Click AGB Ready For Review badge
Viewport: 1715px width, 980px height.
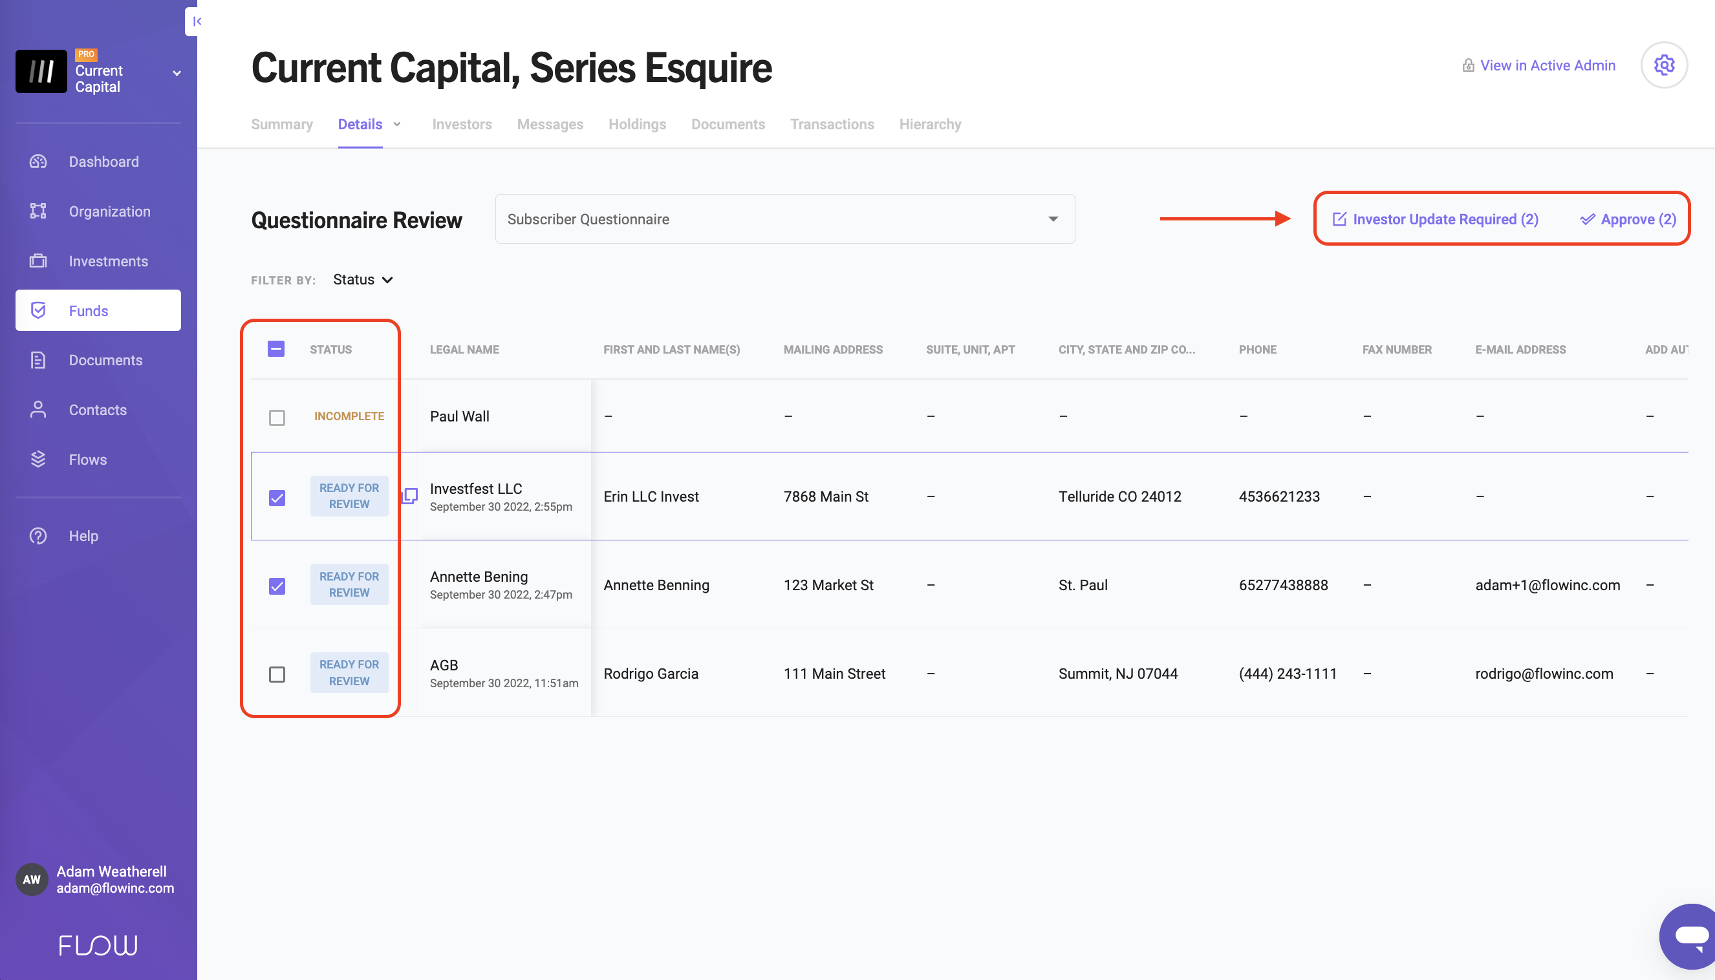coord(349,672)
